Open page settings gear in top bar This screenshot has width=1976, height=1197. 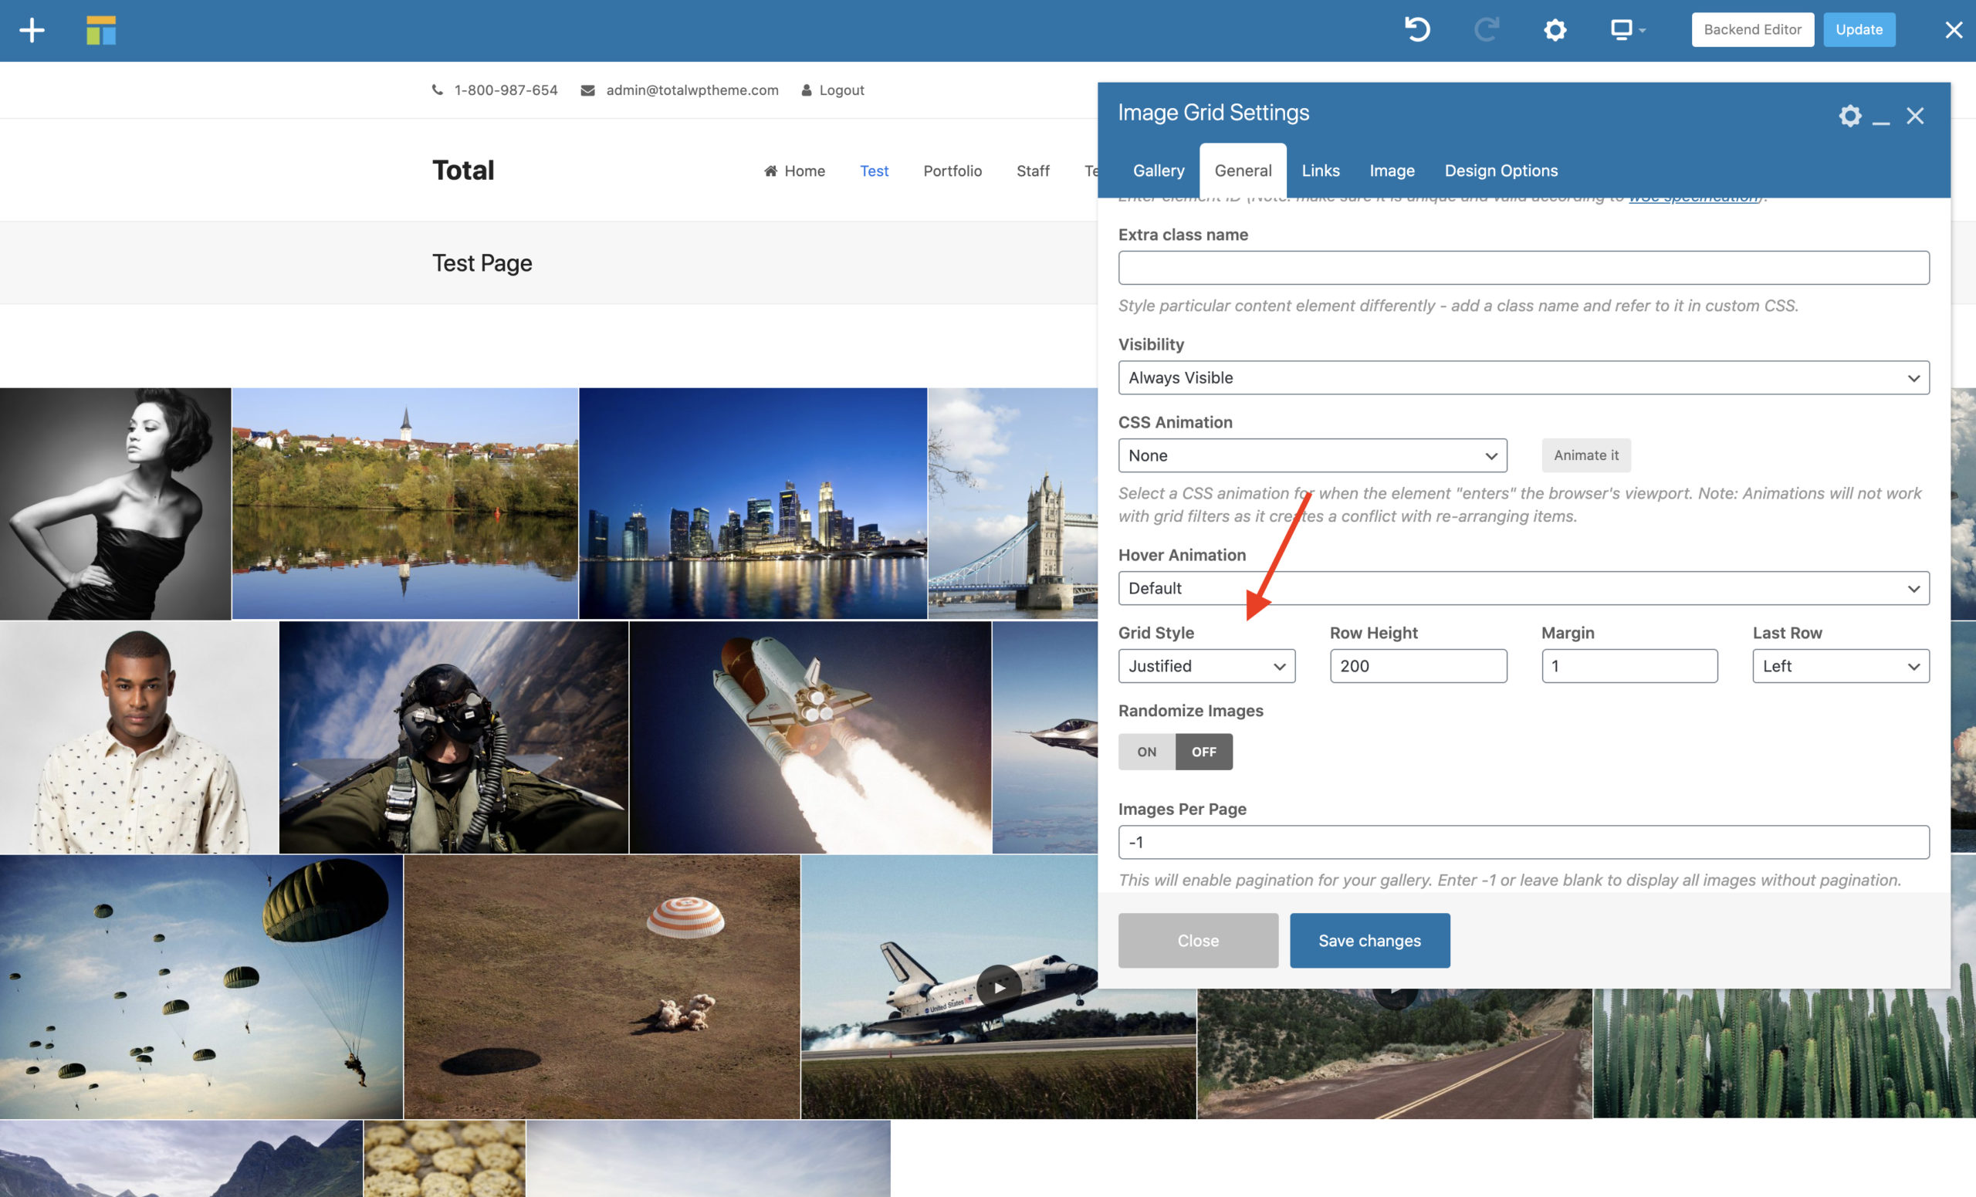[x=1555, y=30]
